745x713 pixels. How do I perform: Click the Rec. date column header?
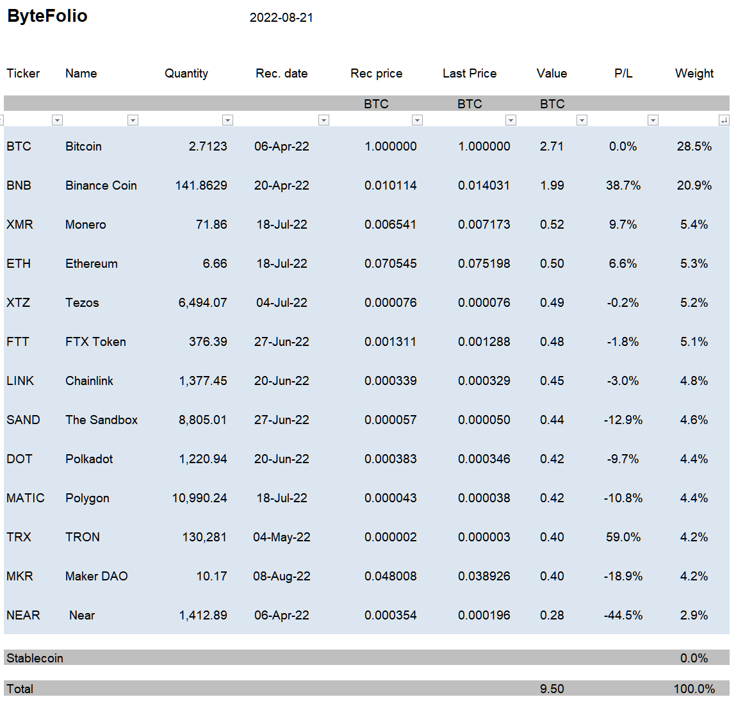click(282, 73)
